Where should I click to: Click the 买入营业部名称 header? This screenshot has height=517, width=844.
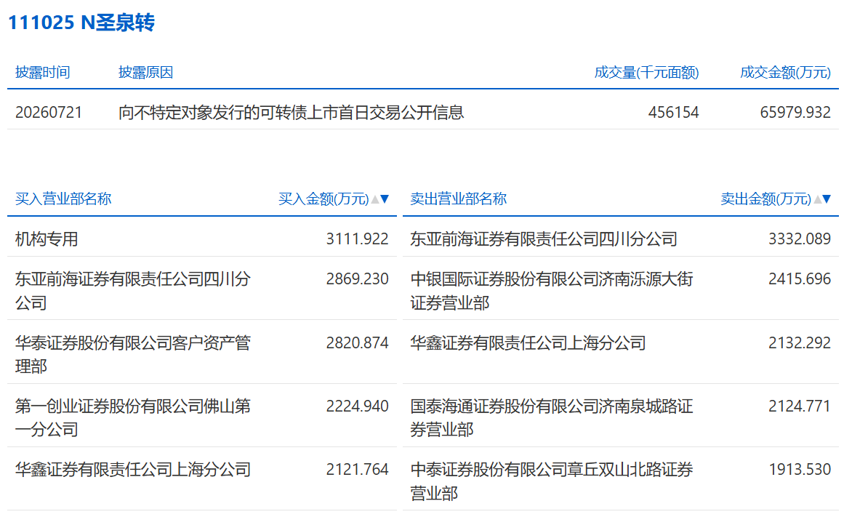(63, 199)
